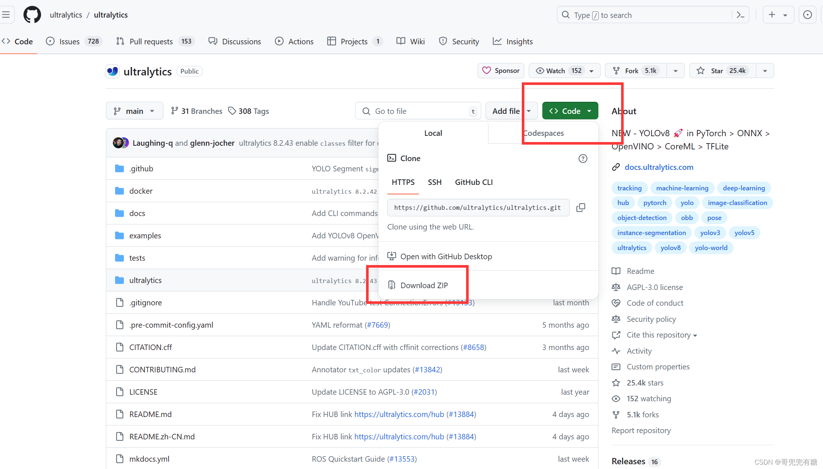Expand the main branch selector dropdown
This screenshot has width=823, height=469.
134,111
